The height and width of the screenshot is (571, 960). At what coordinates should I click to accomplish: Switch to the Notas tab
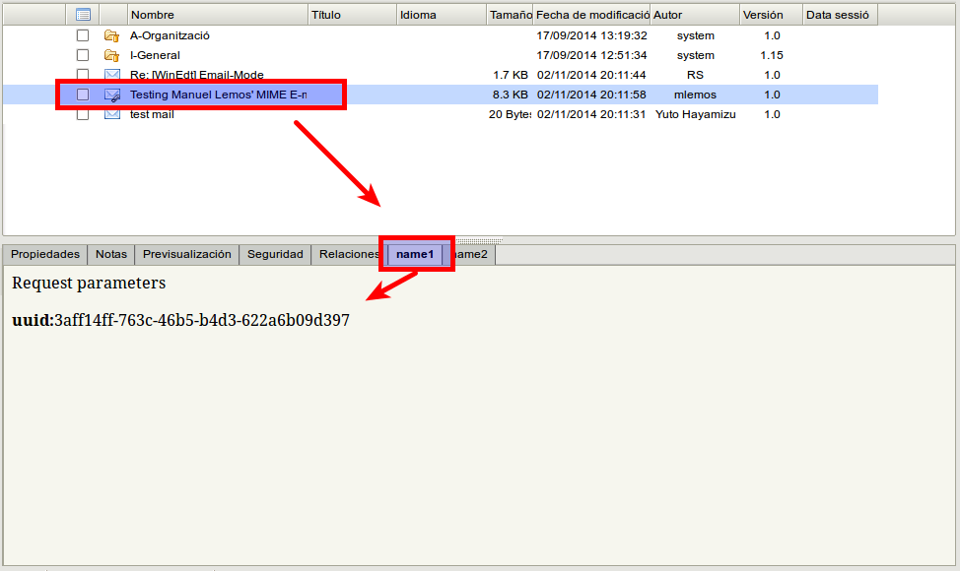[x=111, y=254]
